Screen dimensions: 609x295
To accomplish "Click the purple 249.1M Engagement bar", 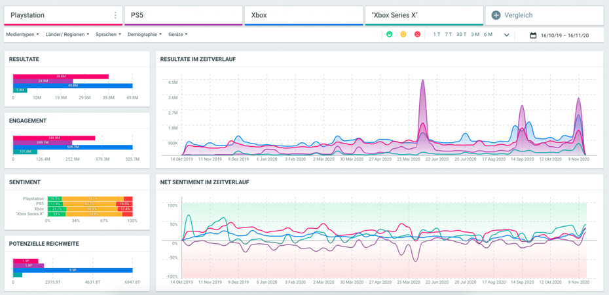I will pos(43,143).
